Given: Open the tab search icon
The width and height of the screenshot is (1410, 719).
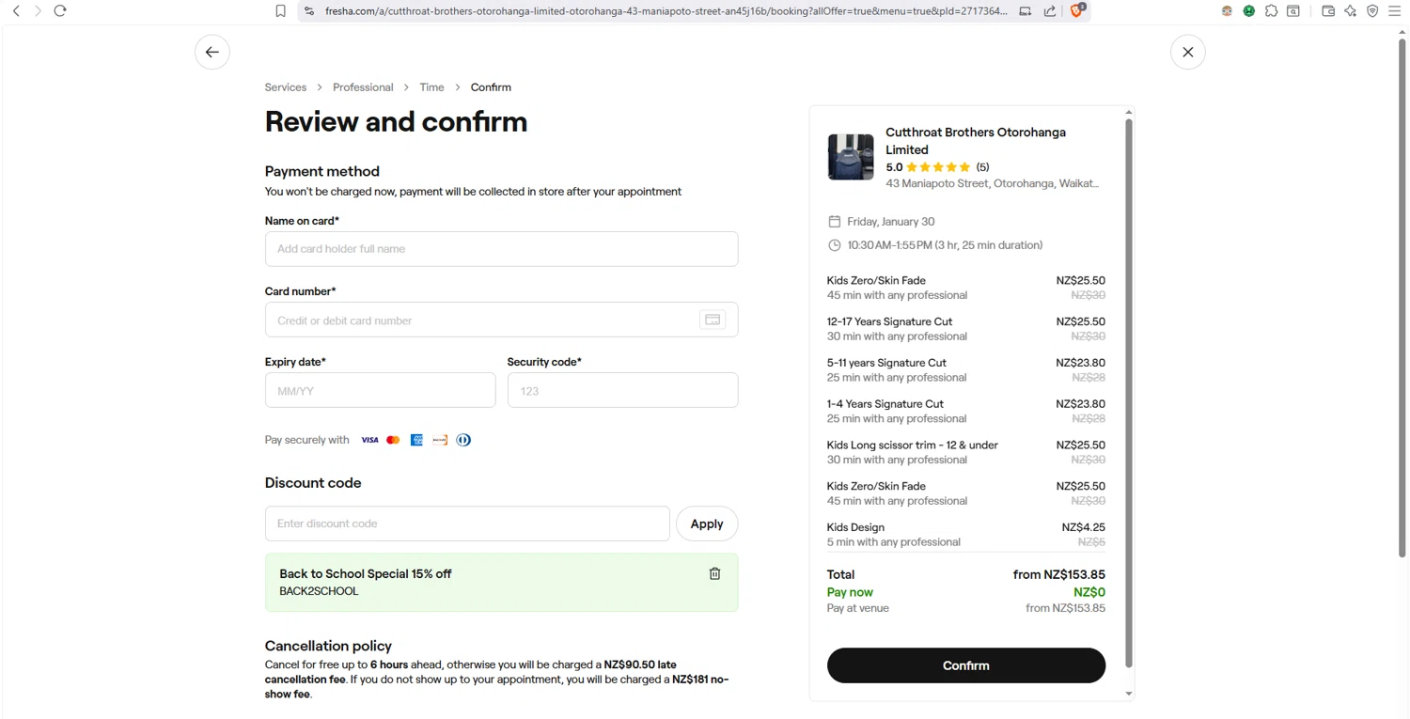Looking at the screenshot, I should click(1294, 11).
